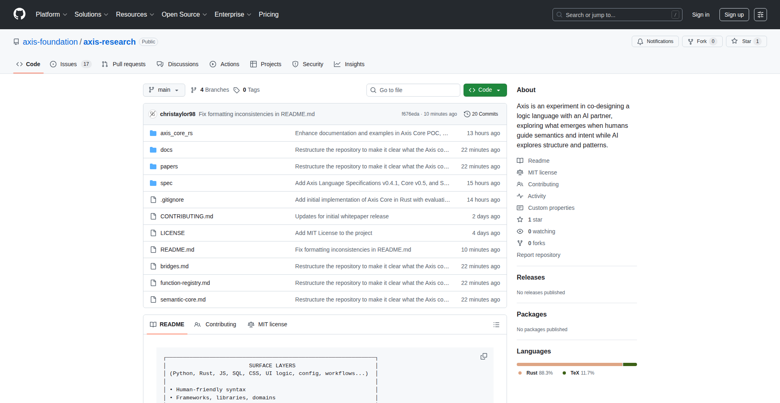Click the christaylor98 avatar icon
Viewport: 780px width, 403px height.
[153, 114]
